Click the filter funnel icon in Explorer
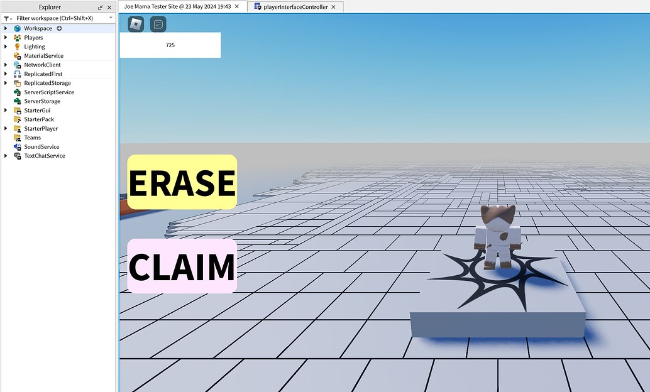Viewport: 650px width, 392px height. 5,18
